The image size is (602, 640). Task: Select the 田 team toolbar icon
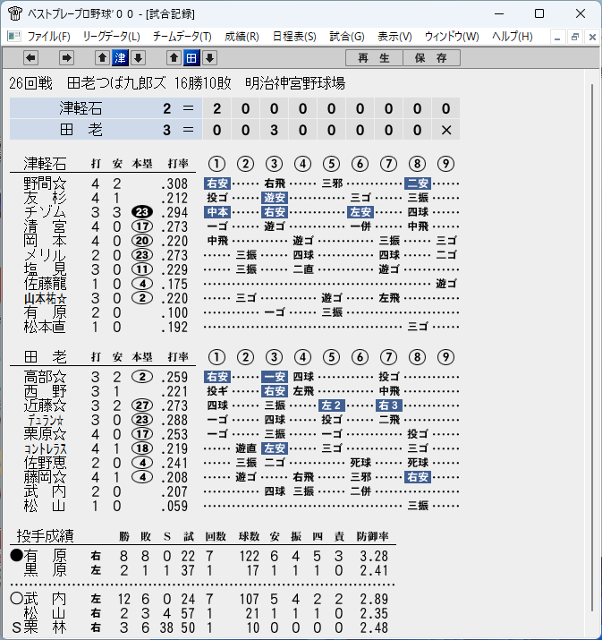tap(191, 58)
